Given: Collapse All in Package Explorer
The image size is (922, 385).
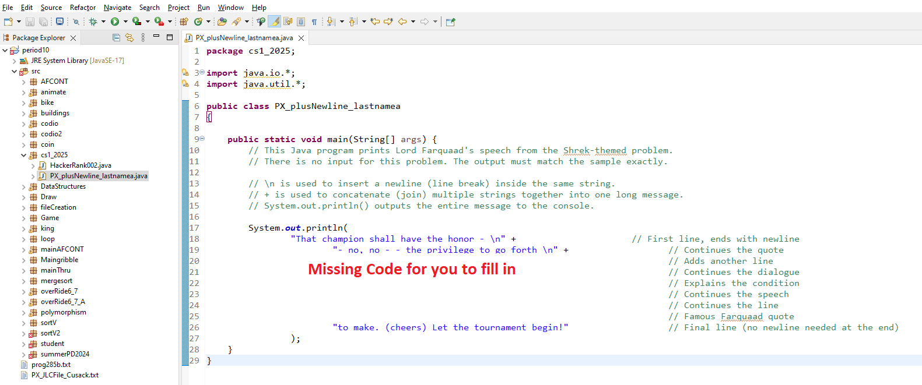Looking at the screenshot, I should pyautogui.click(x=116, y=38).
